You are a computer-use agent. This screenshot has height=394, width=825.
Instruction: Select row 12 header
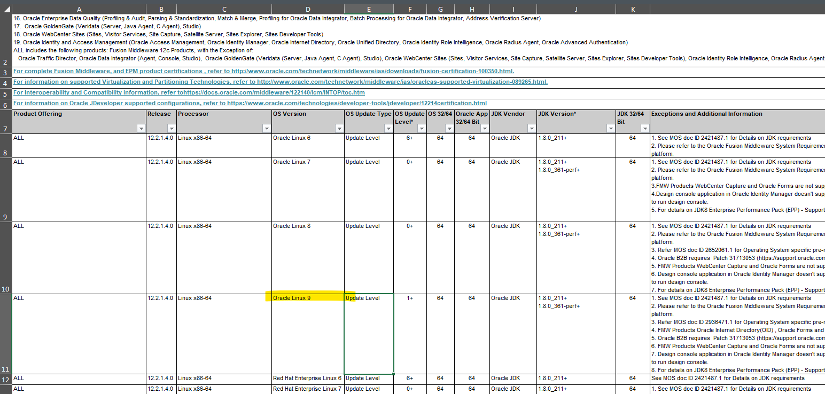pos(6,379)
